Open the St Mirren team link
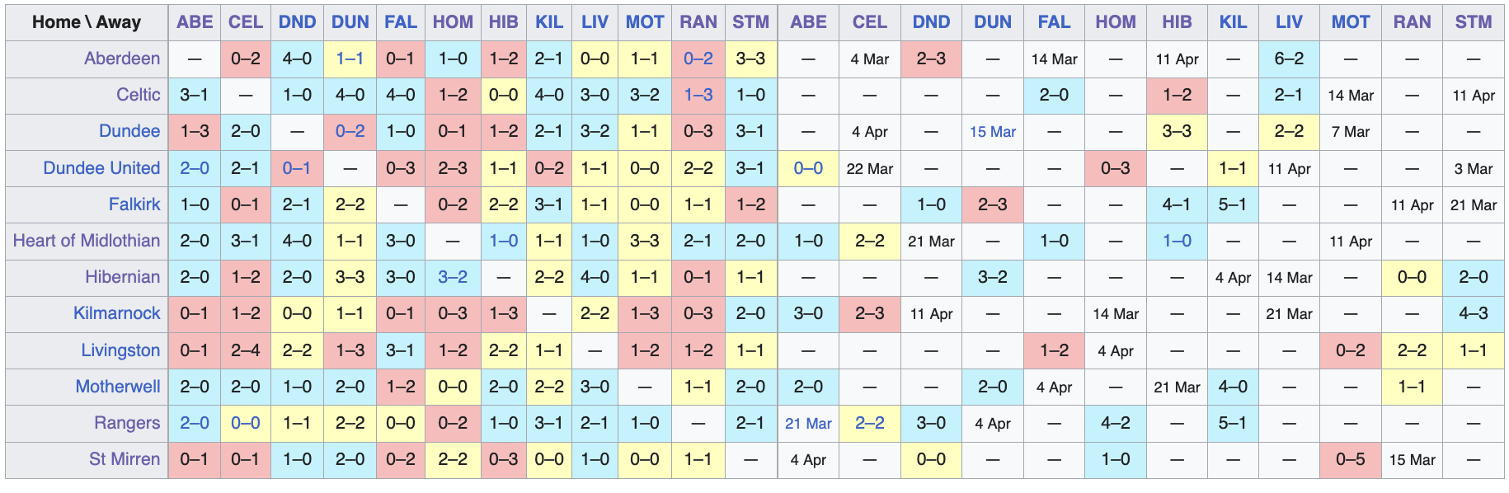 (125, 459)
